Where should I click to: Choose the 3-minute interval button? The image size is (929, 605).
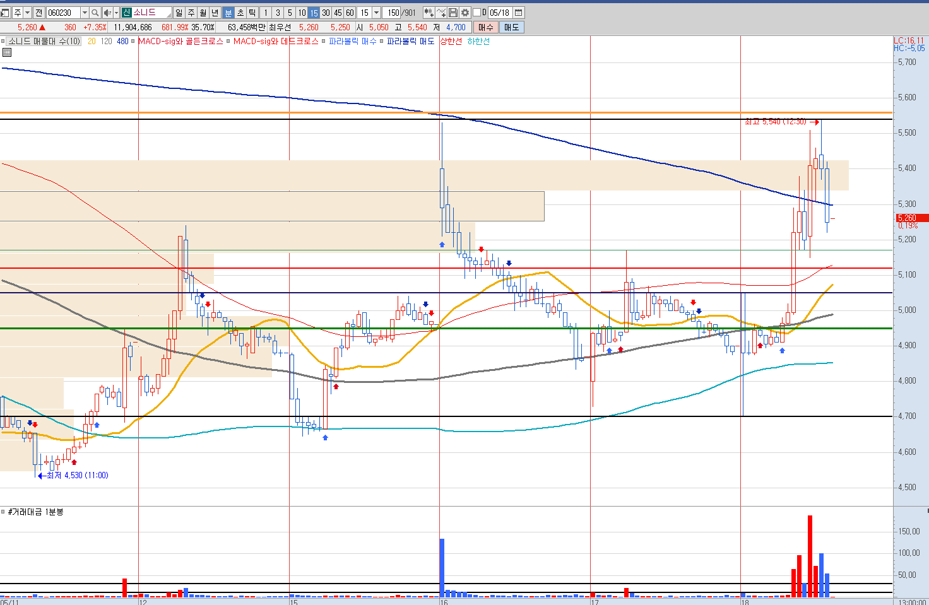point(278,13)
